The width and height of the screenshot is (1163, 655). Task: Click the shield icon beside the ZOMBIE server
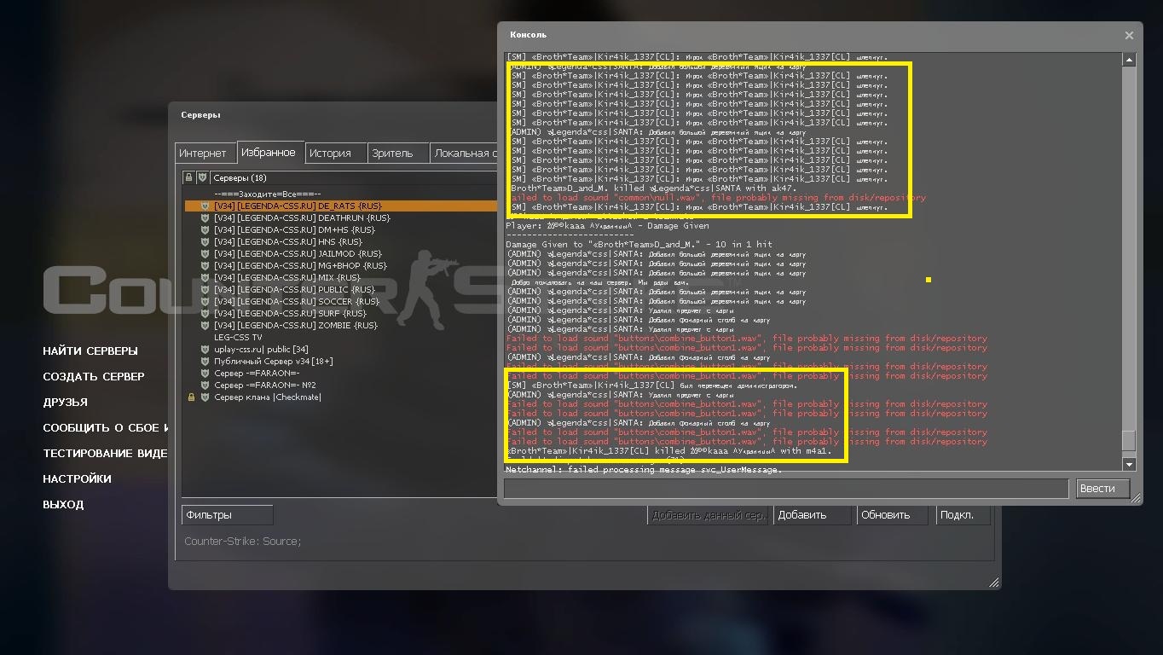point(205,325)
